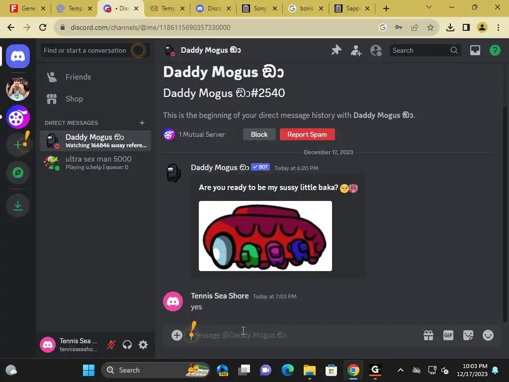Screen dimensions: 509x382
Task: Add friends to DM icon
Action: [356, 50]
